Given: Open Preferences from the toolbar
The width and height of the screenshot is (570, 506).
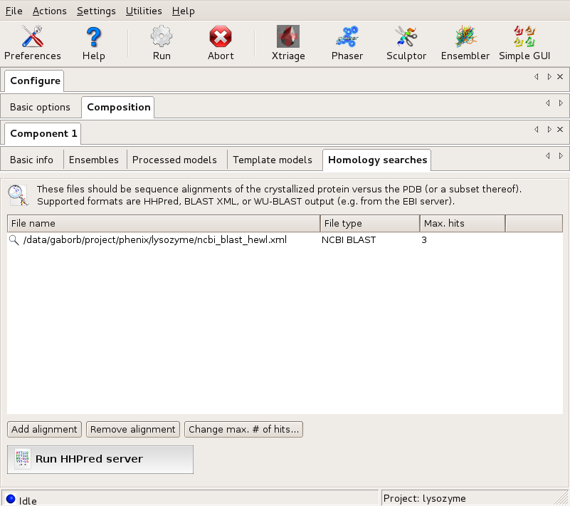Looking at the screenshot, I should pos(33,43).
